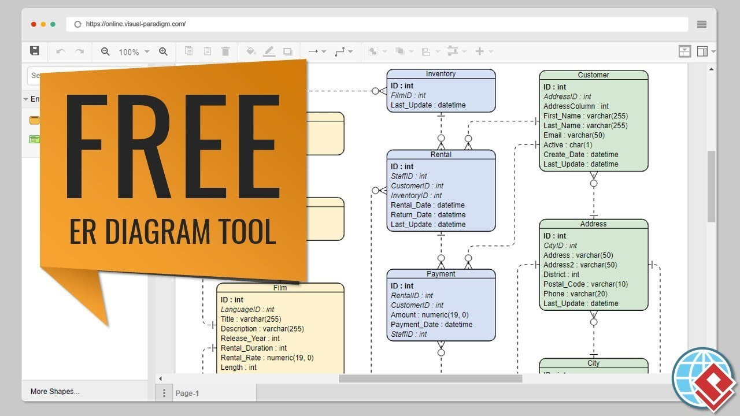Viewport: 740px width, 416px height.
Task: Click the More Shapes... button
Action: click(x=55, y=391)
